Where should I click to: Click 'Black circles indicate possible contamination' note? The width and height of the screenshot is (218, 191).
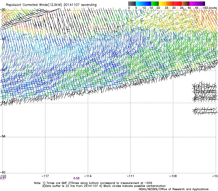[134, 186]
